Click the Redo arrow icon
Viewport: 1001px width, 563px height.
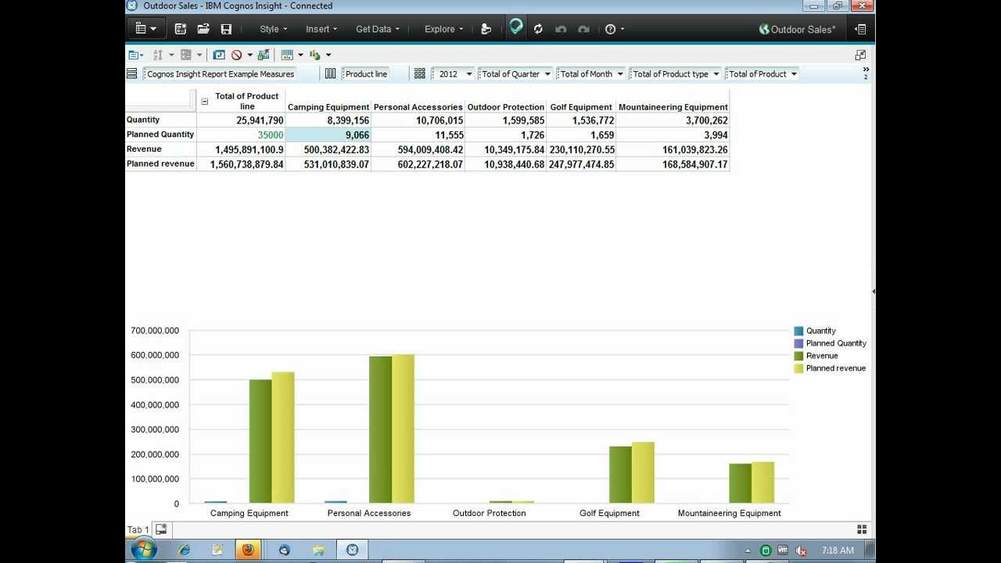(583, 29)
